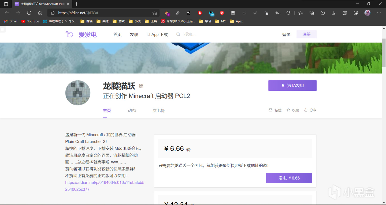Screen dimensions: 386x205
Task: Open the App 下载 navigation item
Action: click(x=157, y=35)
